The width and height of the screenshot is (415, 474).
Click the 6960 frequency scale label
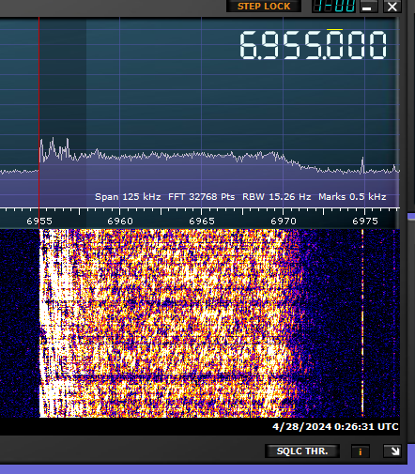click(120, 222)
